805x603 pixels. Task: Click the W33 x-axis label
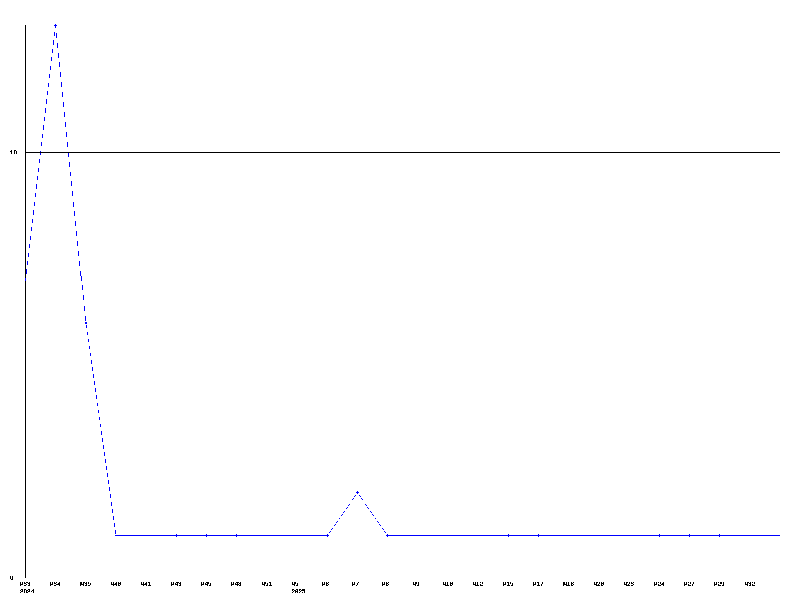coord(25,584)
